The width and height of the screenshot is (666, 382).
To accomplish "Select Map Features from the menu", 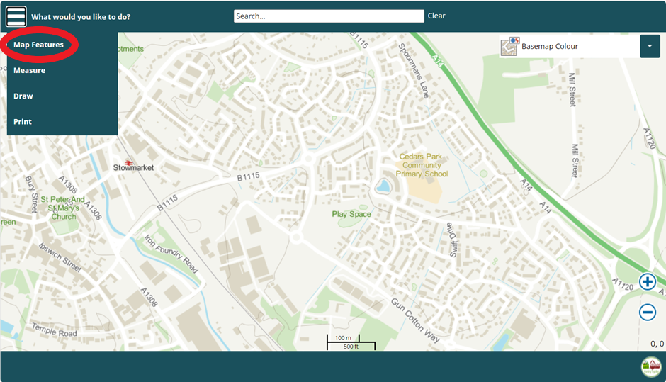I will coord(38,45).
